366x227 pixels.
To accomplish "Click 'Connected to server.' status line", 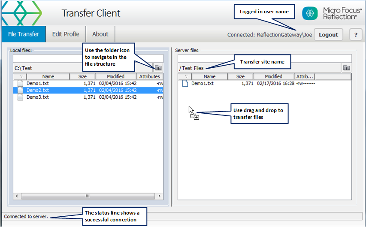I will (x=26, y=217).
